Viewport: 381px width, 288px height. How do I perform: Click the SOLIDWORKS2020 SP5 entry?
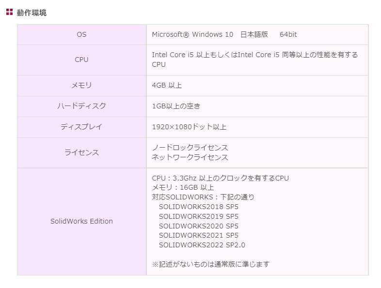point(199,226)
